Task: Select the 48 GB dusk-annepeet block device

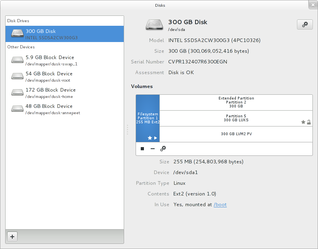Action: tap(65, 109)
